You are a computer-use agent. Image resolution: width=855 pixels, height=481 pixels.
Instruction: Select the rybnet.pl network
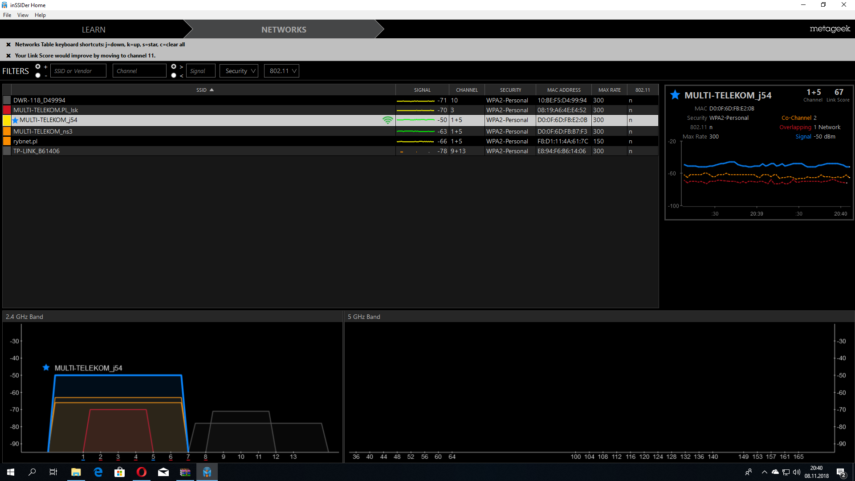point(330,141)
